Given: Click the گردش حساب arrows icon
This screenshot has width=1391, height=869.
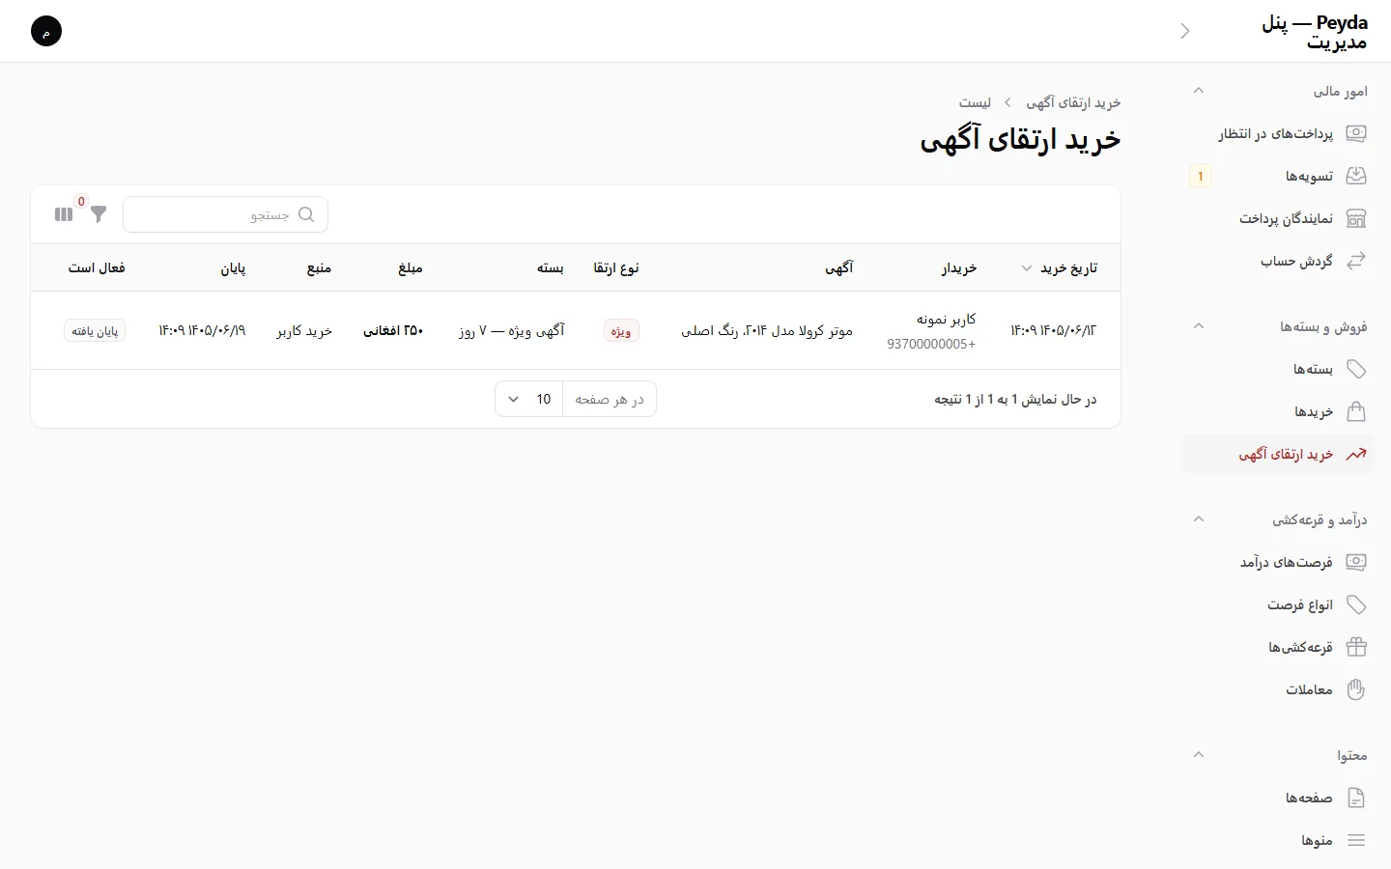Looking at the screenshot, I should 1356,261.
